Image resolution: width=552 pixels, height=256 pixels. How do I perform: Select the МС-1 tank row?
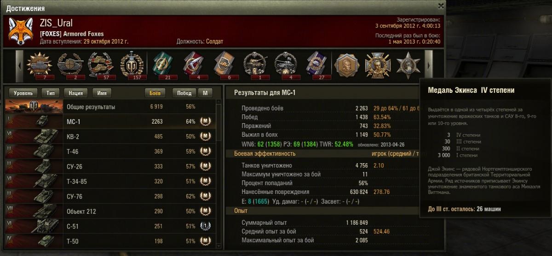click(110, 122)
